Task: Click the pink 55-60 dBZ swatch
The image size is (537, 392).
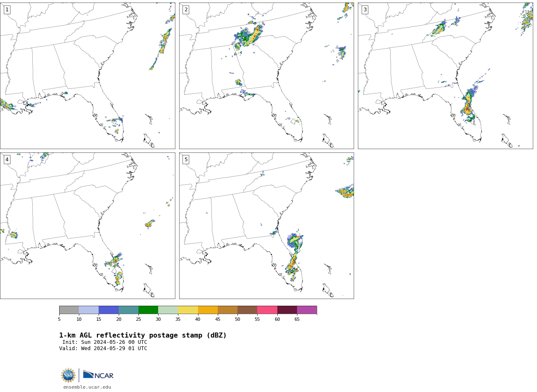Action: (267, 310)
